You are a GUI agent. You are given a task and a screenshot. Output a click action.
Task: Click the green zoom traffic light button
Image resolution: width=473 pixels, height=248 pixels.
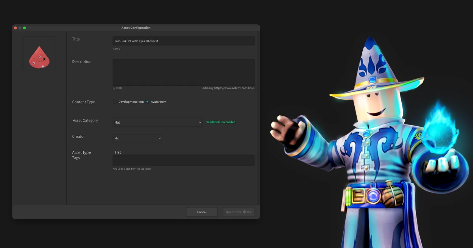point(24,28)
